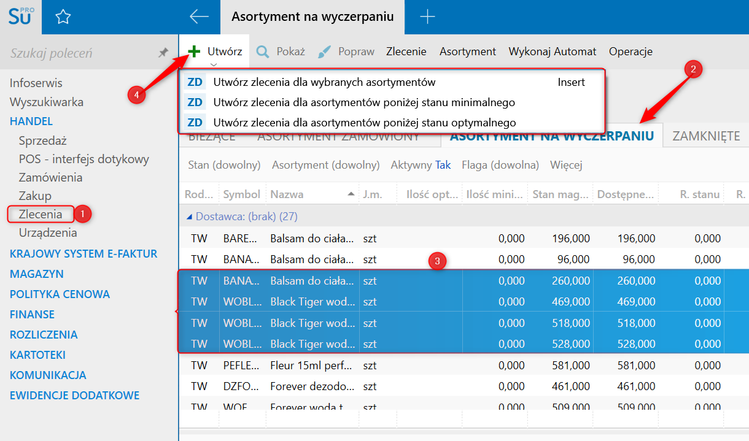Choose zlecenia poniżej stanu minimalnego
Viewport: 749px width, 441px height.
(364, 102)
